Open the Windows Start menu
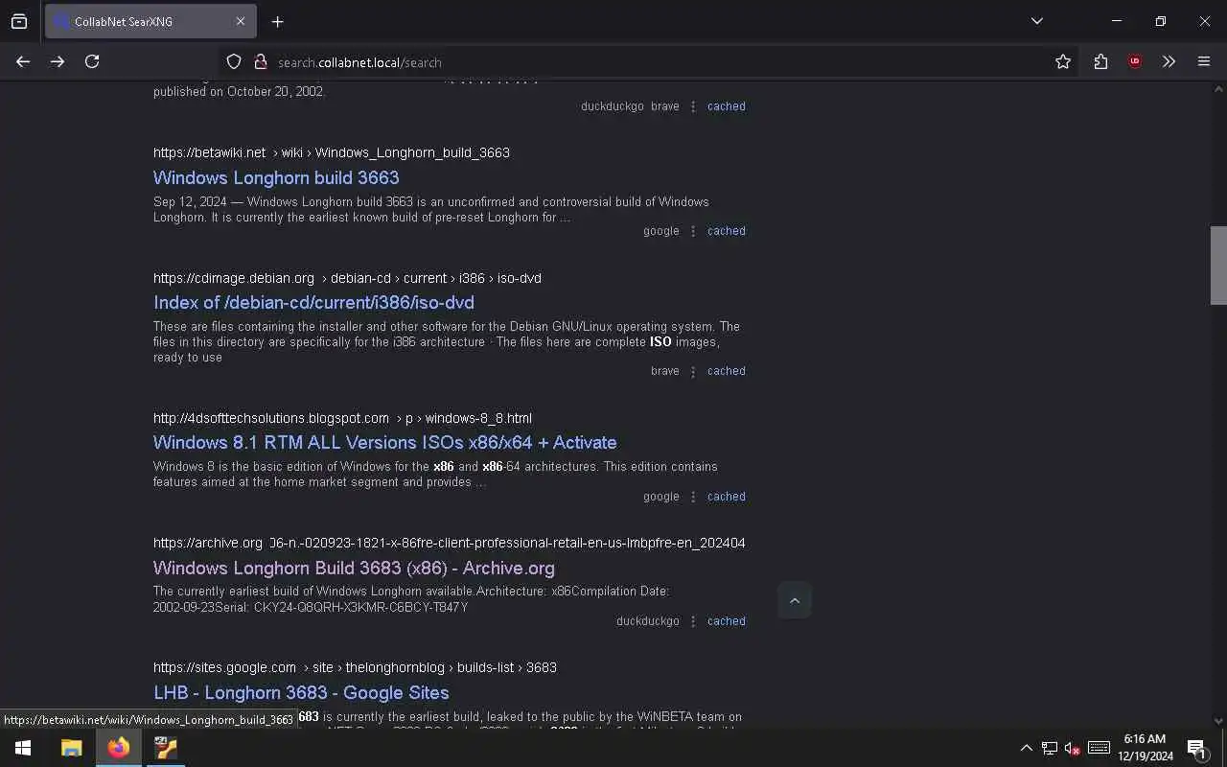The height and width of the screenshot is (767, 1227). (x=23, y=748)
